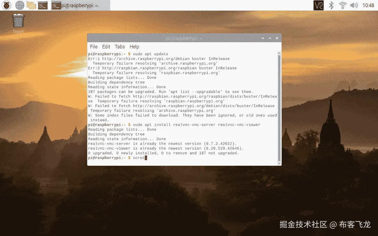Open the terminal Edit menu
Screen dimensions: 378x236
106,47
